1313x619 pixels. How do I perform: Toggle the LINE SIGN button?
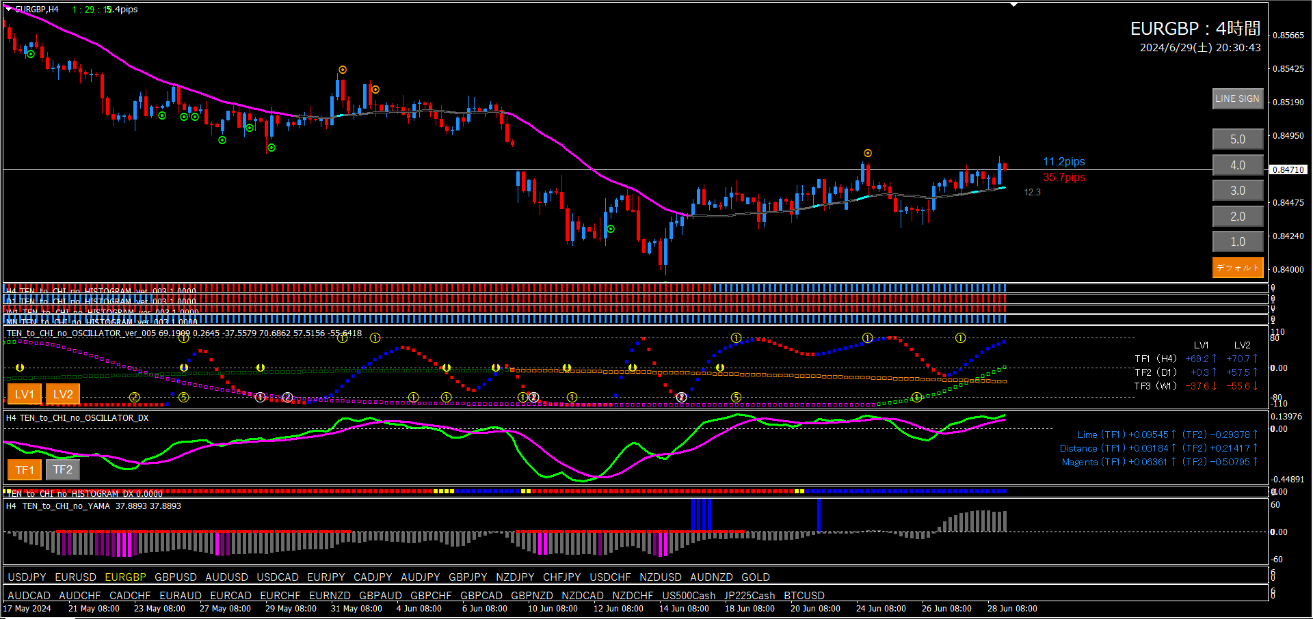pyautogui.click(x=1238, y=98)
